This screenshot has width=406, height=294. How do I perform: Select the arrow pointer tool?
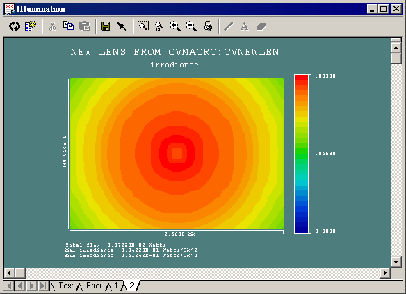point(122,26)
